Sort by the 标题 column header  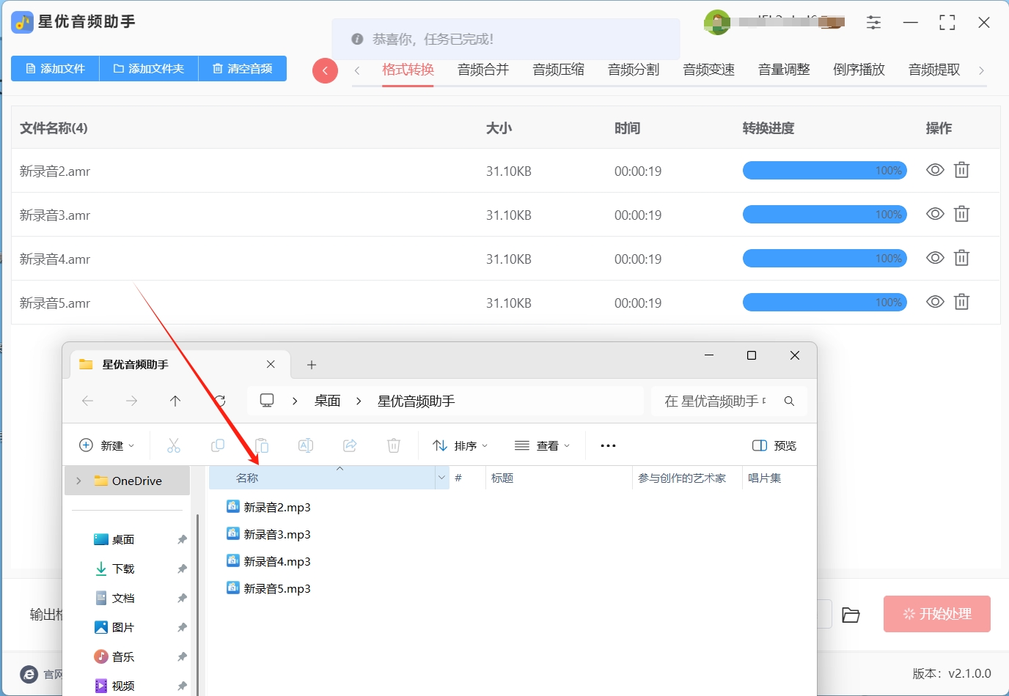(558, 478)
